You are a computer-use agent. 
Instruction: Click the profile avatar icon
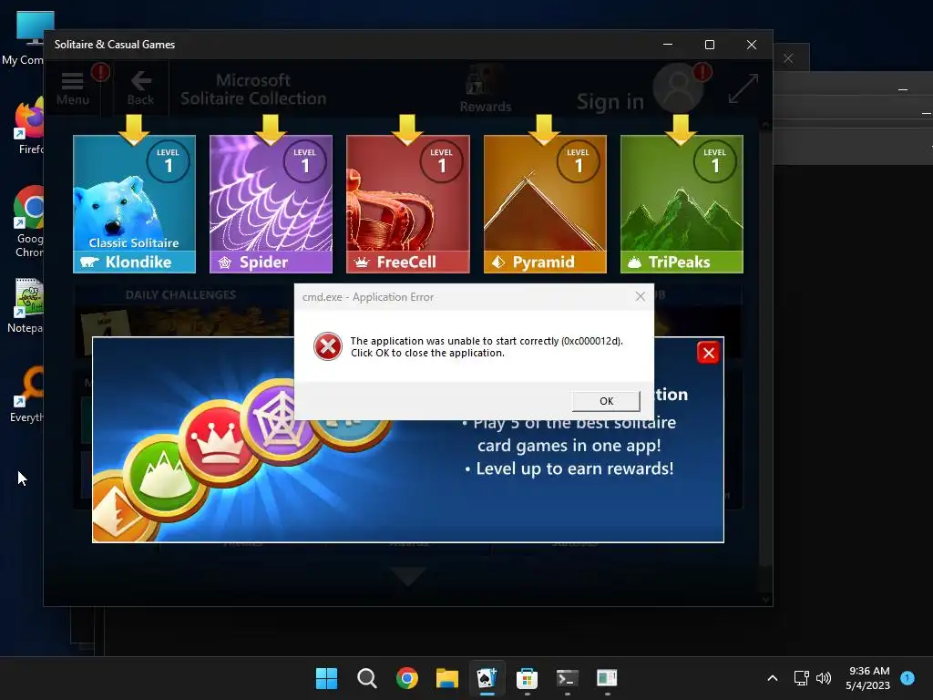[678, 88]
